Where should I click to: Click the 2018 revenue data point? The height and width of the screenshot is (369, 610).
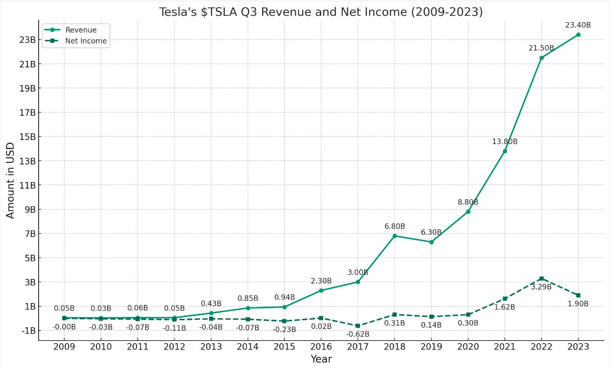(394, 236)
